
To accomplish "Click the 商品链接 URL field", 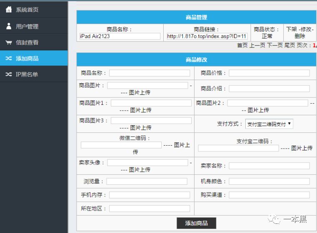I will click(207, 36).
